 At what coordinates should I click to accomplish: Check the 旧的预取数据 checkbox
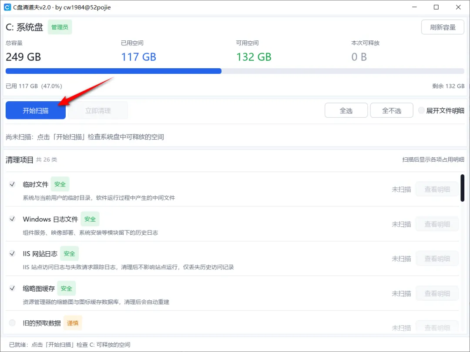pyautogui.click(x=12, y=323)
